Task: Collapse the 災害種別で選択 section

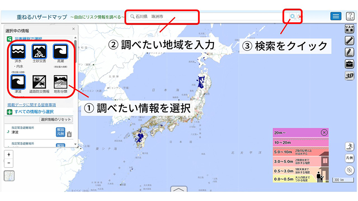Action: coord(9,39)
